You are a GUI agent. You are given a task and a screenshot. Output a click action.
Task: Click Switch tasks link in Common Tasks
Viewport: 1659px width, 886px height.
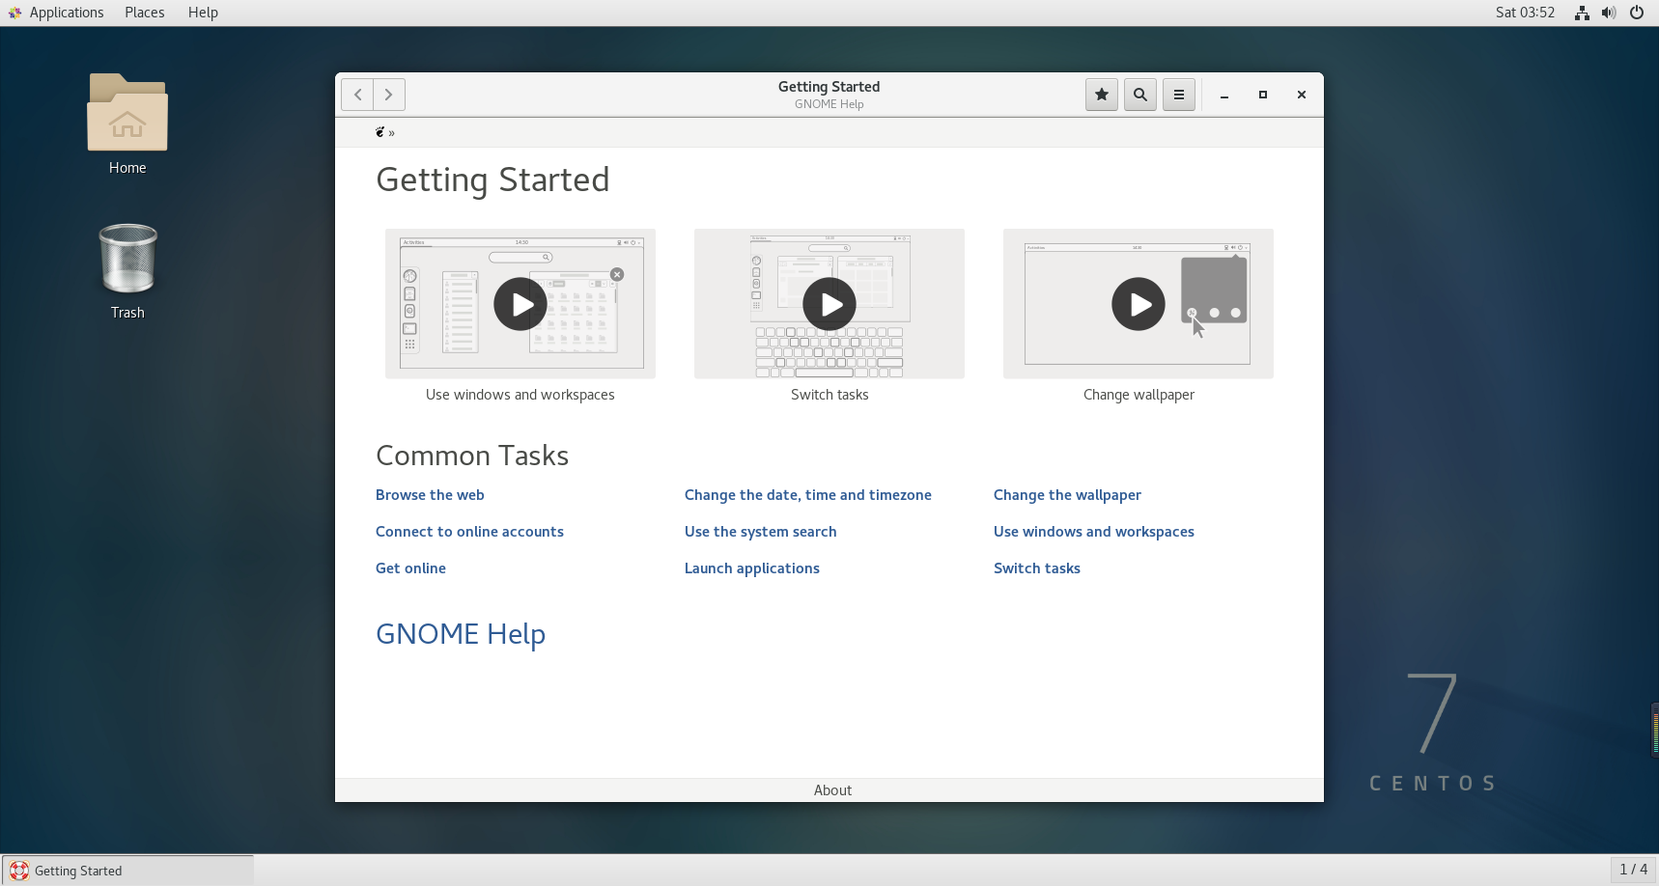click(x=1037, y=568)
